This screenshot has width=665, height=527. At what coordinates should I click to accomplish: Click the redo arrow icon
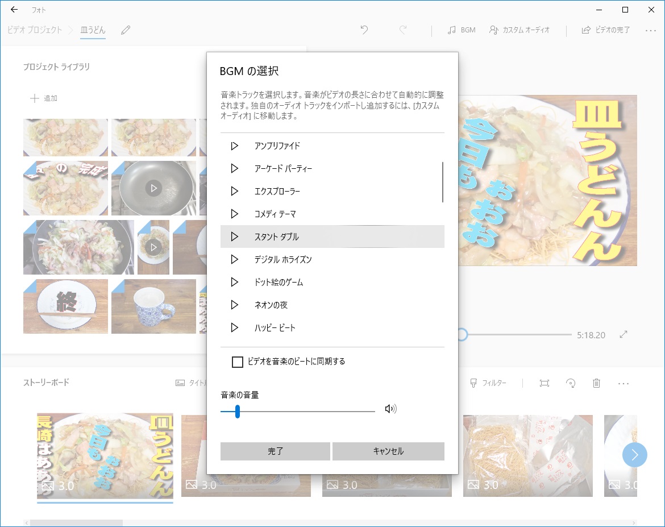(403, 30)
